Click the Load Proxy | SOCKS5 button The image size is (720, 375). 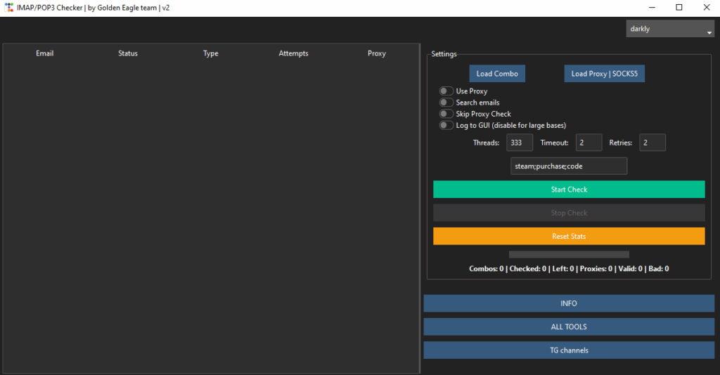pos(605,74)
